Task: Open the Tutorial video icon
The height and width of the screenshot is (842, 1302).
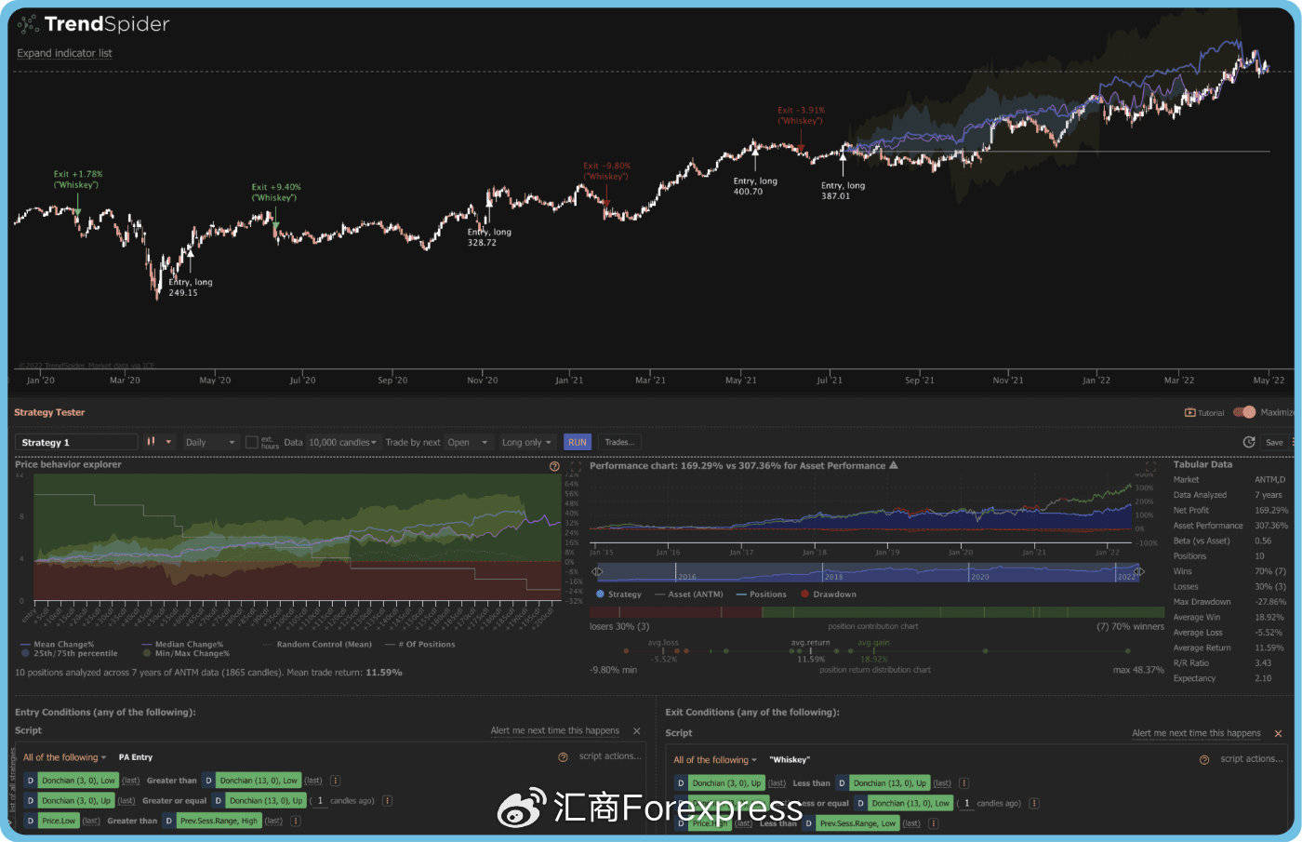Action: point(1189,412)
